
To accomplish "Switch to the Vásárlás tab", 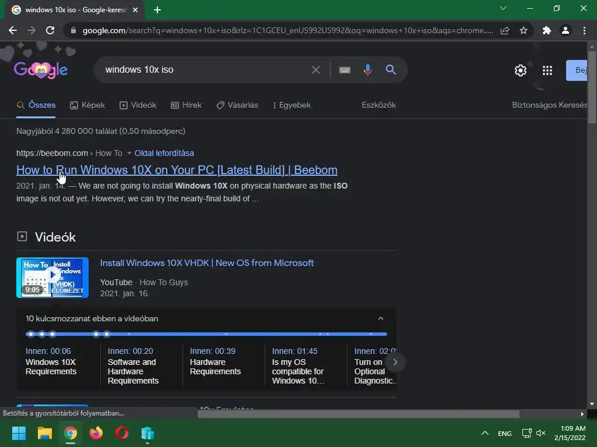I will pyautogui.click(x=237, y=105).
